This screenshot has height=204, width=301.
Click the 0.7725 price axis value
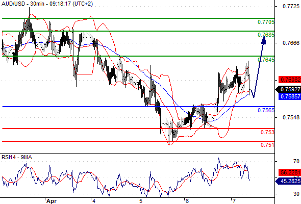tap(291, 6)
